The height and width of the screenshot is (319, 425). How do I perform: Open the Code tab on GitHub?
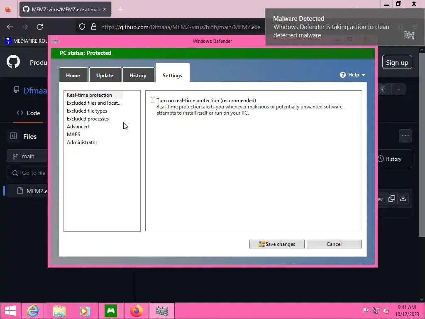[x=29, y=113]
